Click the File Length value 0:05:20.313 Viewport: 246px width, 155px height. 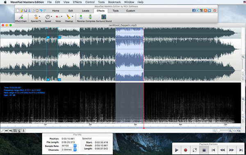68,142
